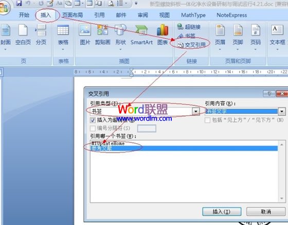
Task: Click the indent marker on horizontal ruler
Action: point(131,72)
